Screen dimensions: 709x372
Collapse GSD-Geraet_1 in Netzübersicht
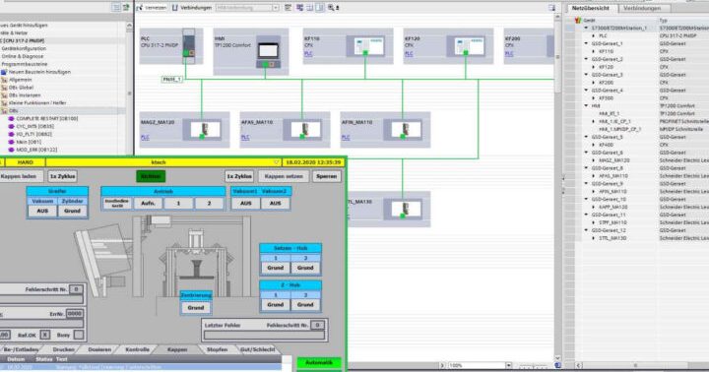[587, 43]
